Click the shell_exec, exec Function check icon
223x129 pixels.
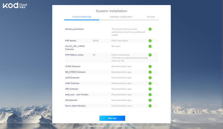(150, 95)
